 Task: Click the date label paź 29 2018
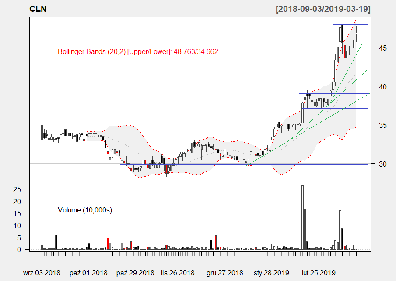tap(135, 273)
